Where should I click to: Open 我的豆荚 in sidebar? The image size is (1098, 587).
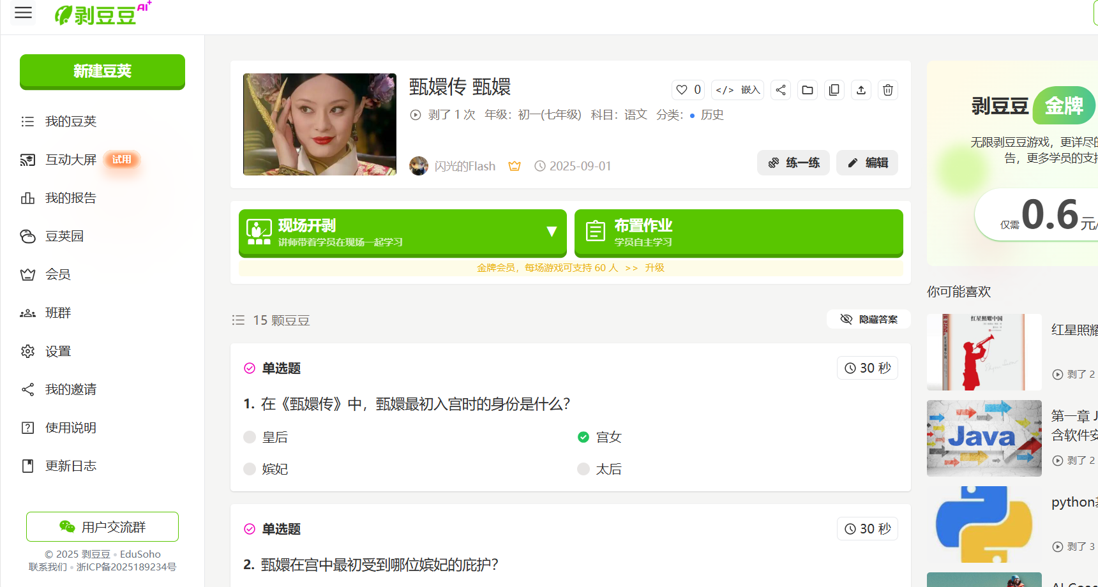point(70,121)
